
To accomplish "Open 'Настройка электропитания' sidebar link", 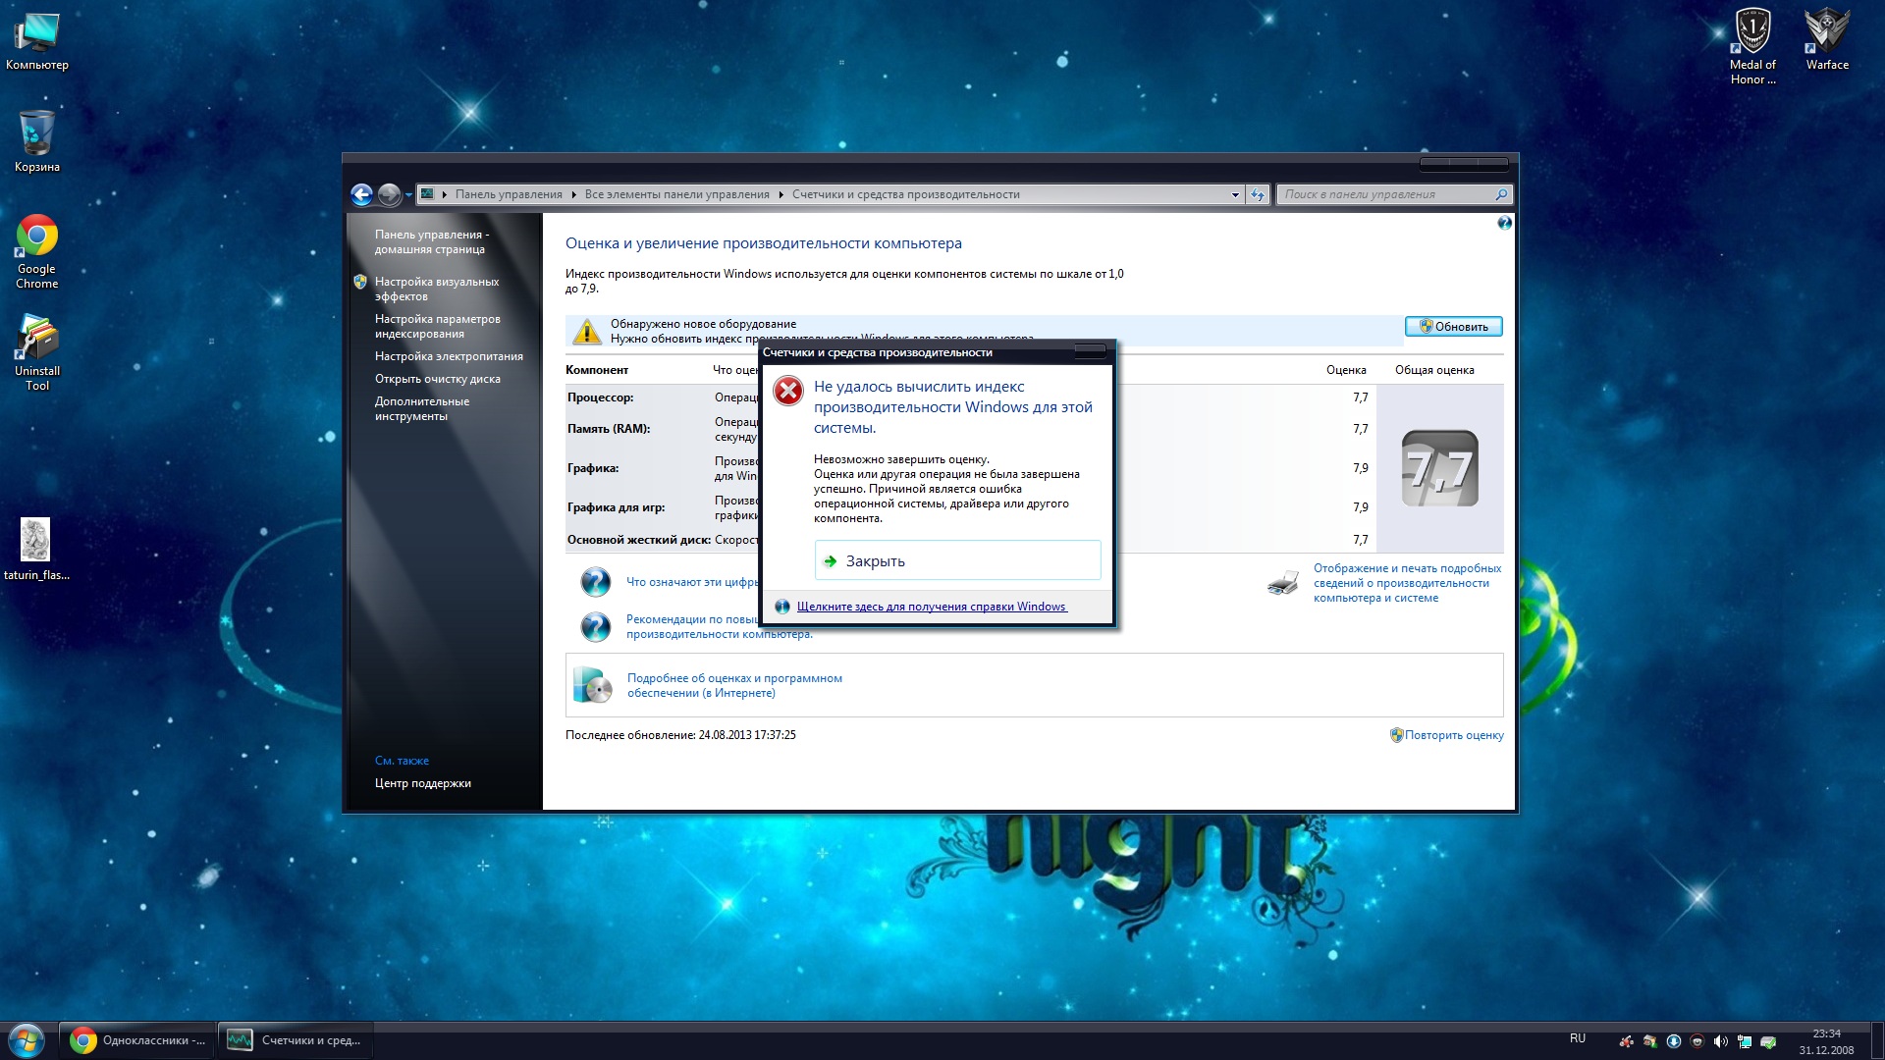I will point(449,356).
